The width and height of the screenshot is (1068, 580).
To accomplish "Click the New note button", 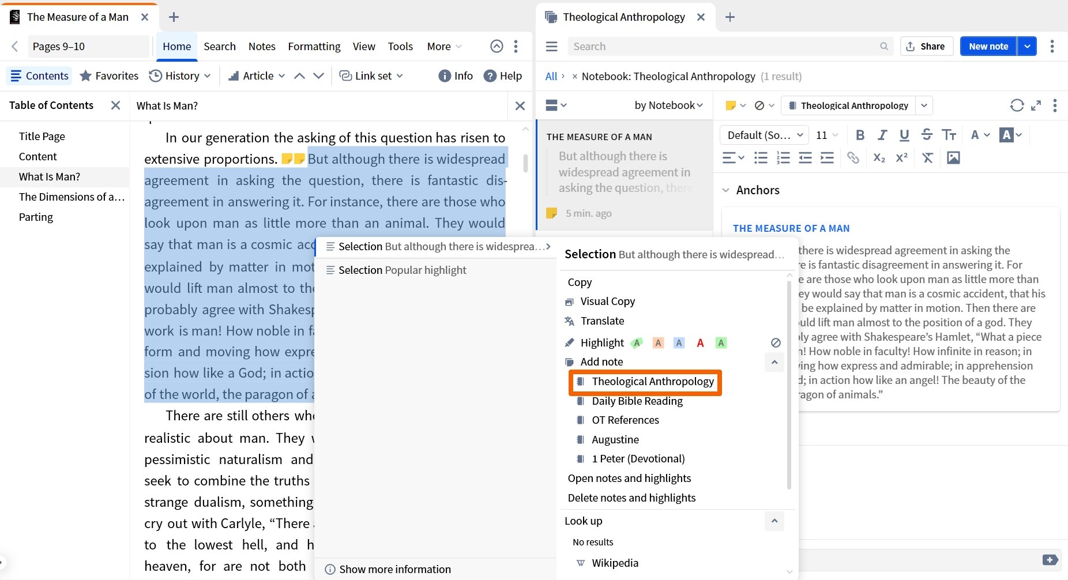I will [988, 47].
